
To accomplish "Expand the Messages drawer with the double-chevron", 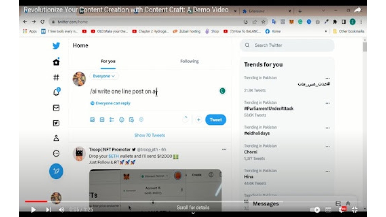I will point(348,203).
